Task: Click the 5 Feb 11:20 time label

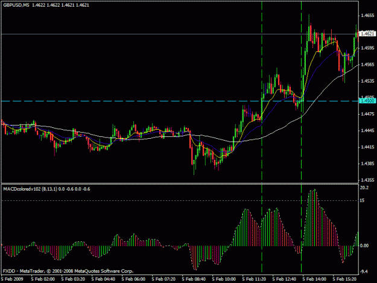Action: 254,279
